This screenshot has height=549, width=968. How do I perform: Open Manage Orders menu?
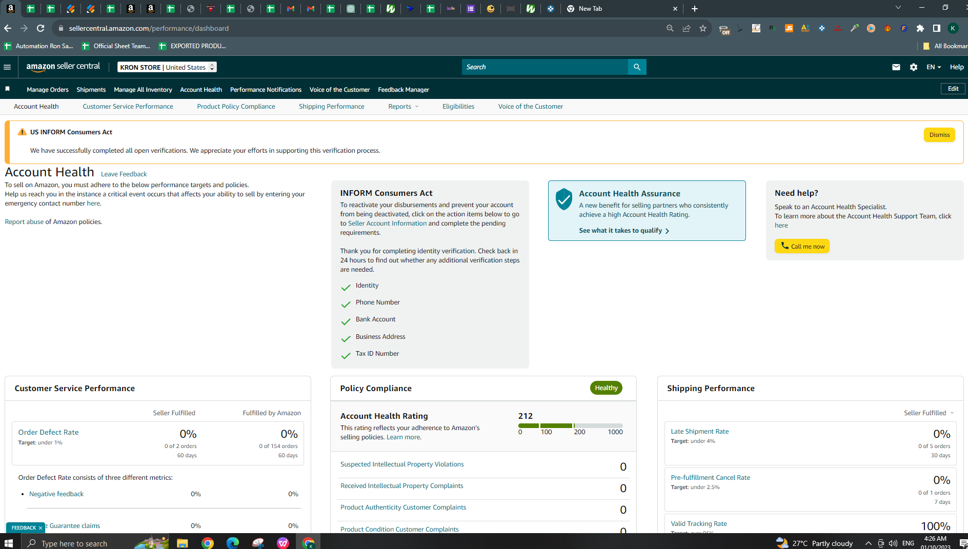coord(48,90)
